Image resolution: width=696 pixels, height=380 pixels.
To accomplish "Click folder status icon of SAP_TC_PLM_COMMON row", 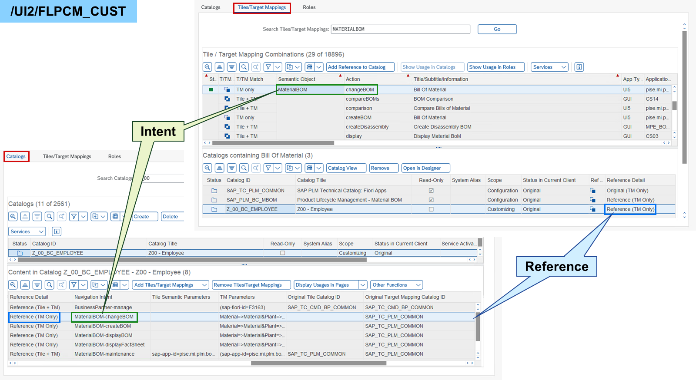I will click(214, 191).
